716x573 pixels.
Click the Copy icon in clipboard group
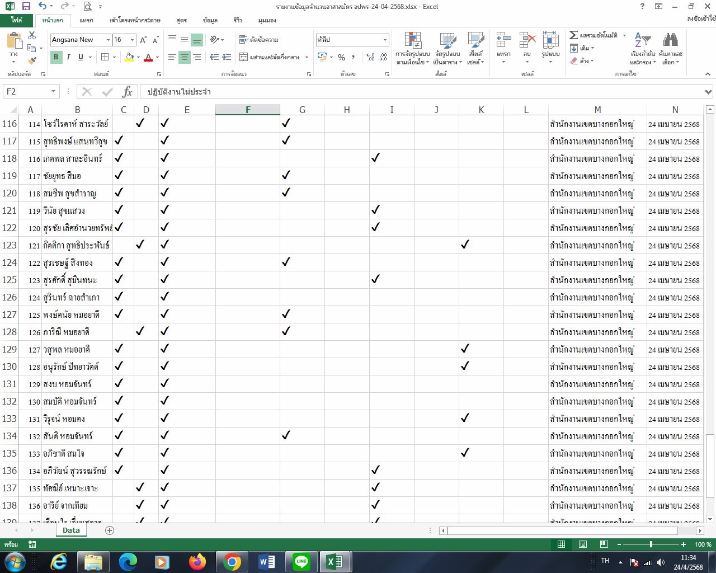click(32, 48)
